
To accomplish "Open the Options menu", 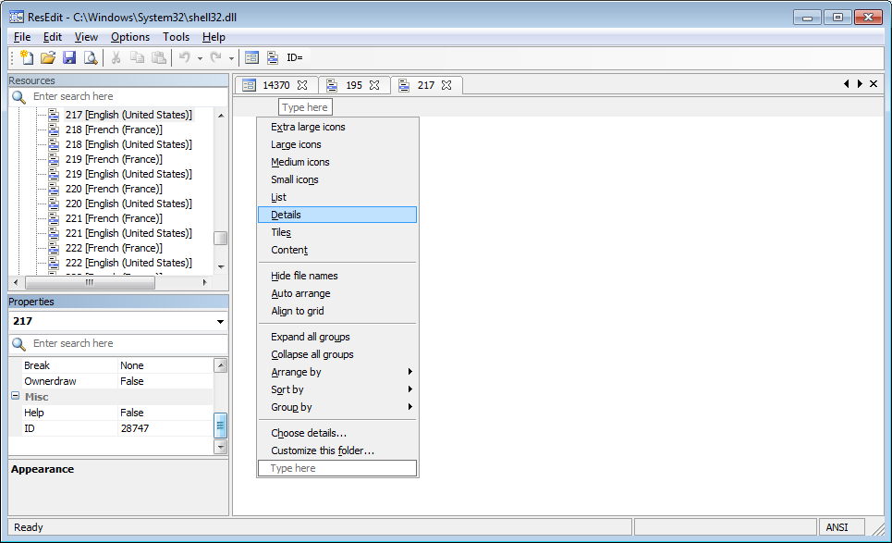I will pos(129,37).
